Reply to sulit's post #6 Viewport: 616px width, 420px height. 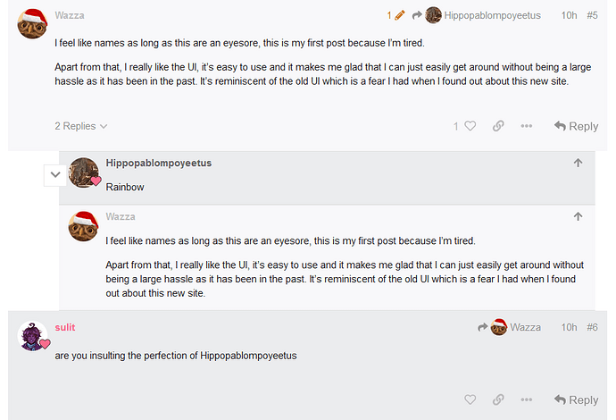pos(576,400)
